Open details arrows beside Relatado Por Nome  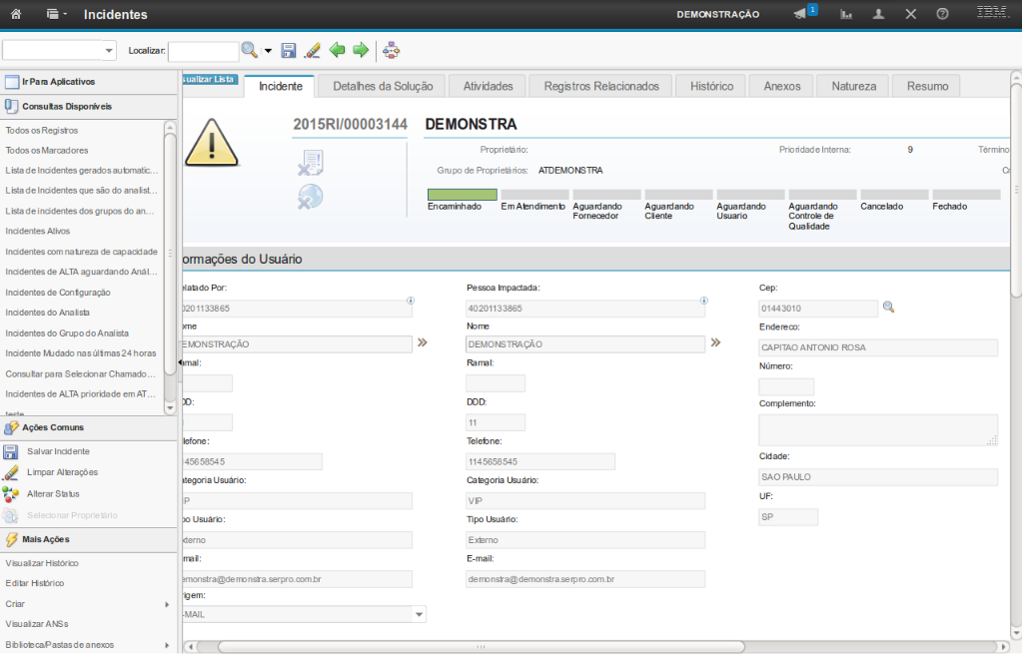[x=422, y=343]
